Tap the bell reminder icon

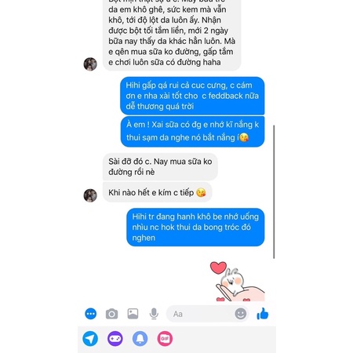pos(140,339)
